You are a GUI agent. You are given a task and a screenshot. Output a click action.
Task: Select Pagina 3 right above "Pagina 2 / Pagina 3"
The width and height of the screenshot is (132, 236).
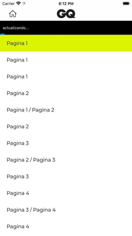[66, 143]
